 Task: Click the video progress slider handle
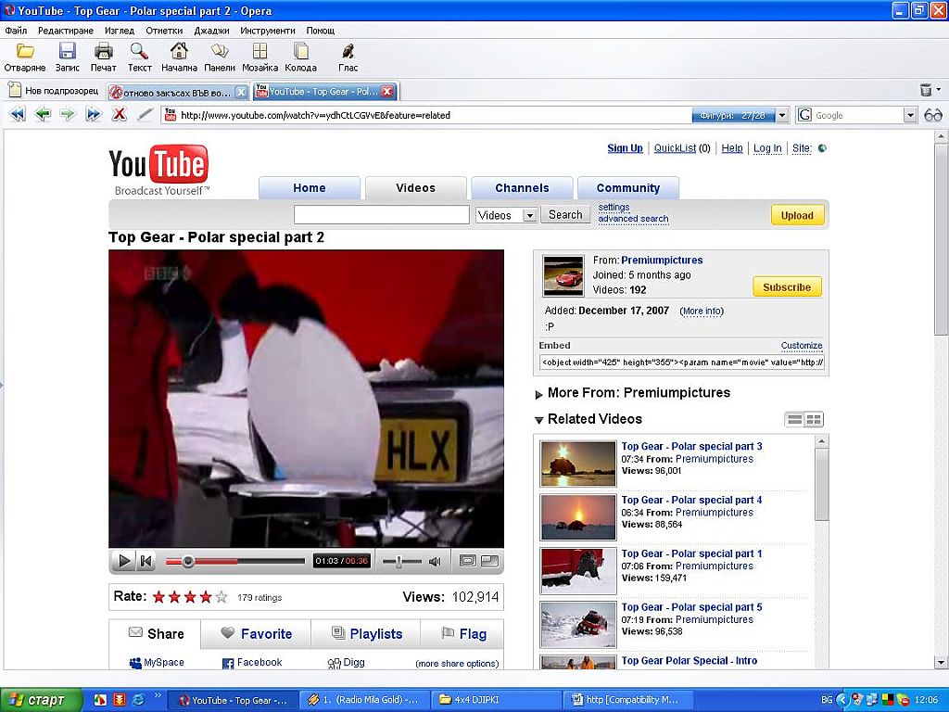pos(188,561)
